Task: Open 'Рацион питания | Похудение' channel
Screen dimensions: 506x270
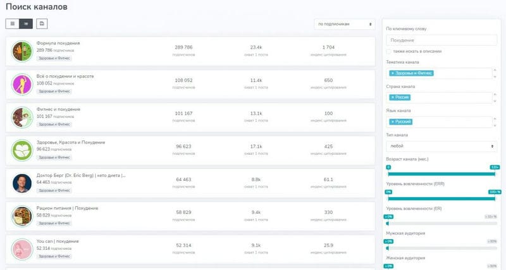Action: click(x=67, y=209)
